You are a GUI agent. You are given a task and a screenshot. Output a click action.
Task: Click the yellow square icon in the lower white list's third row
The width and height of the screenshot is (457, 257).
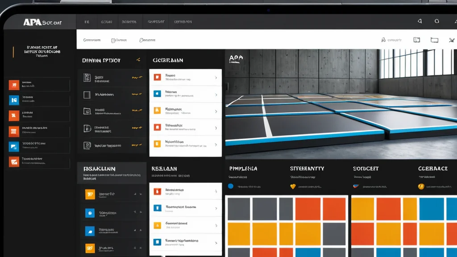pyautogui.click(x=158, y=225)
